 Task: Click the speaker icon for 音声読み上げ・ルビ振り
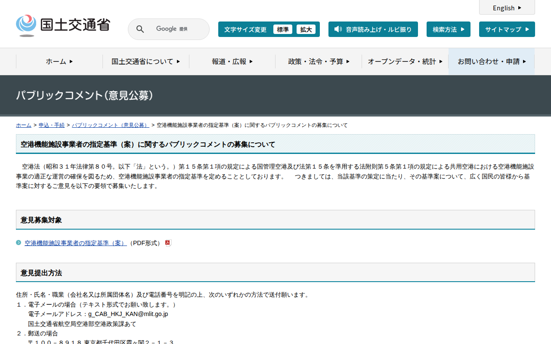[337, 29]
